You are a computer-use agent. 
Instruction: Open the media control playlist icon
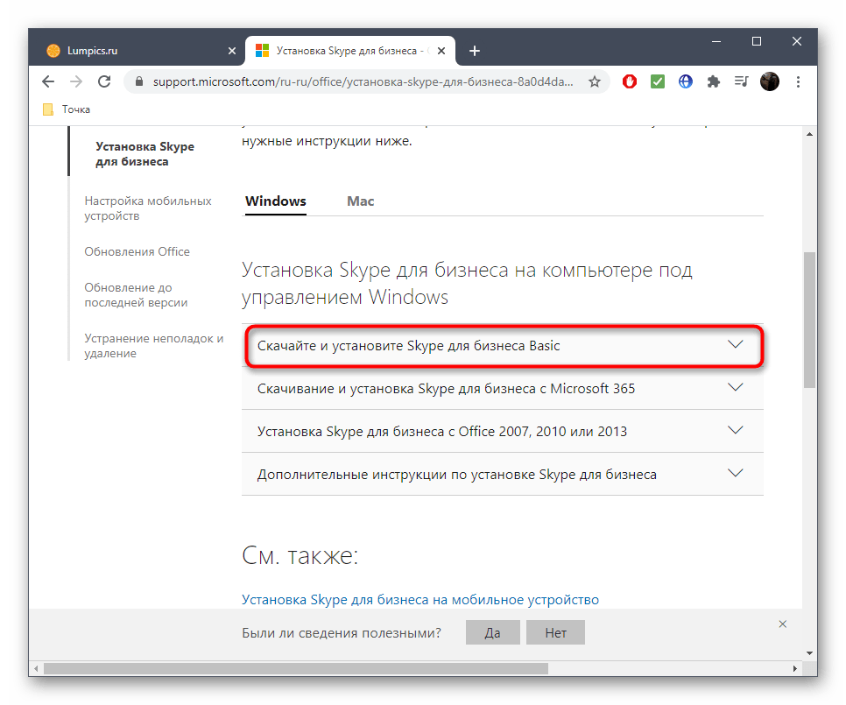(x=742, y=81)
